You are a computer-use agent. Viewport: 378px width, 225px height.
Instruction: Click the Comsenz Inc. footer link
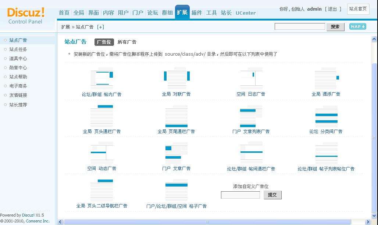pyautogui.click(x=38, y=221)
